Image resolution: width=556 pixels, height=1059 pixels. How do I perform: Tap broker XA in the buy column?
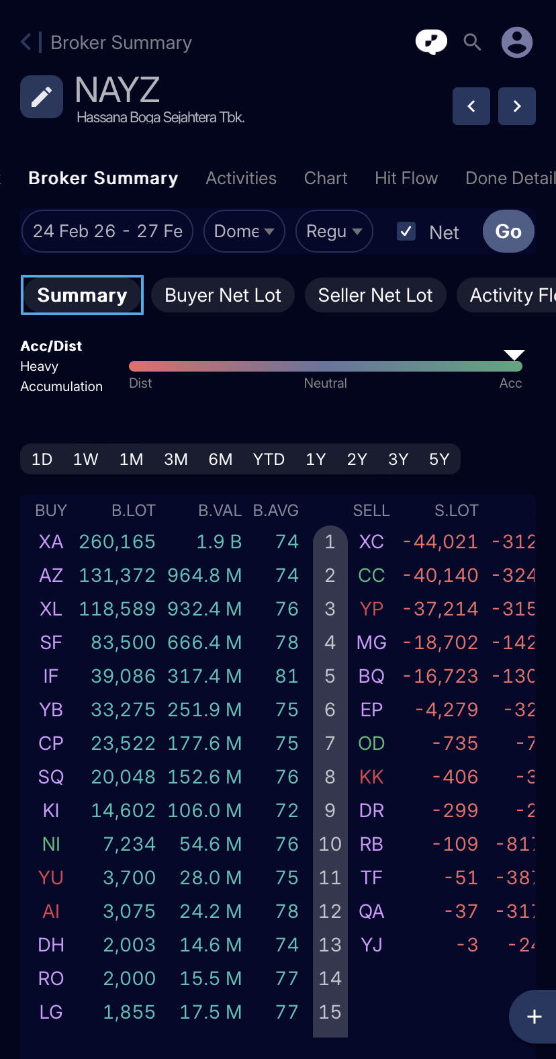51,542
